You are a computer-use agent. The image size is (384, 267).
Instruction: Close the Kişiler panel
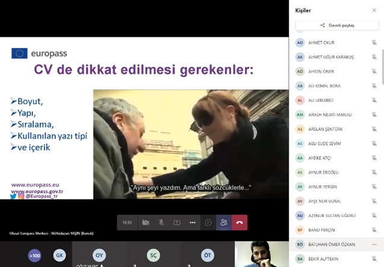tap(374, 10)
